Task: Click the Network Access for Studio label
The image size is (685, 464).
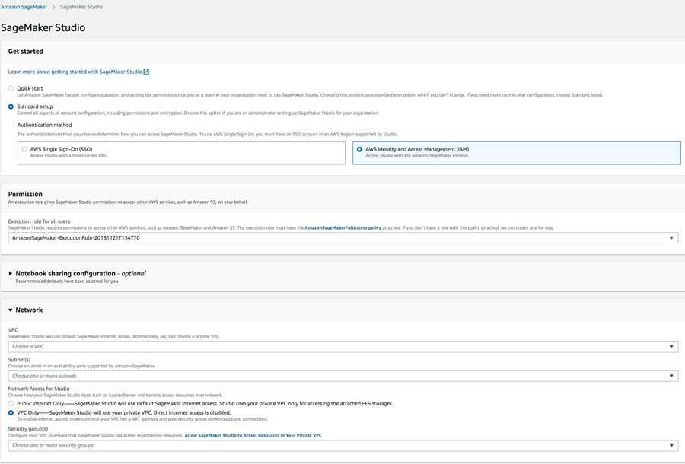Action: (39, 389)
